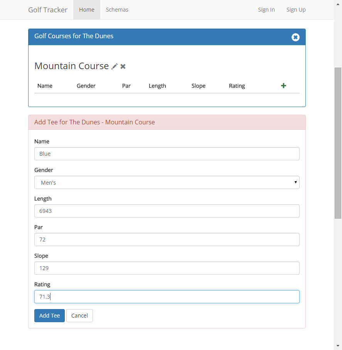342x350 pixels.
Task: Click the Add Tee button
Action: 49,316
